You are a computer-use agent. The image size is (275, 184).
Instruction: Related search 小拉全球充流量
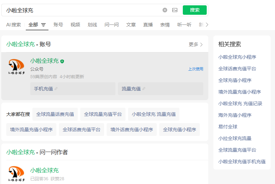235,138
